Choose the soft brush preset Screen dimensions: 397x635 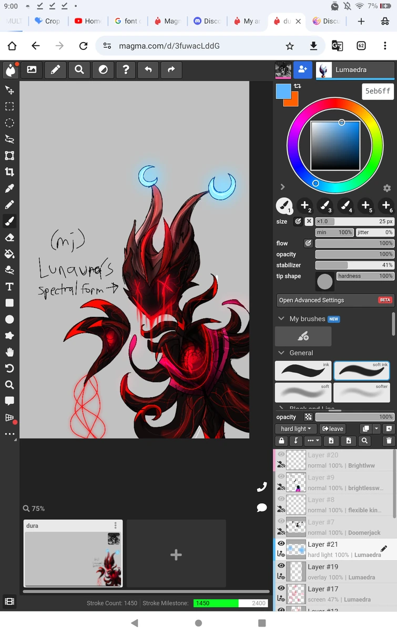coord(303,393)
